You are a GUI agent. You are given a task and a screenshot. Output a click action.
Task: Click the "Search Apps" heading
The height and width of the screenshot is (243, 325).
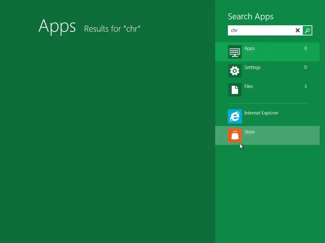[251, 16]
